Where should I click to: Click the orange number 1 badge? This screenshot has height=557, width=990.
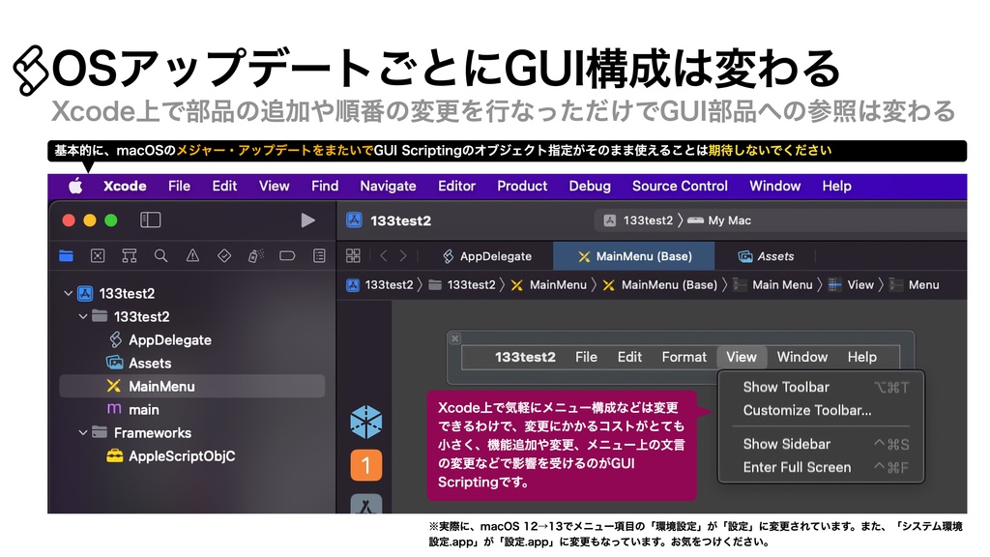[x=366, y=463]
